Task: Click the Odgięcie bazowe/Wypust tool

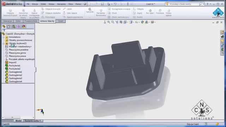Action: [x=10, y=13]
